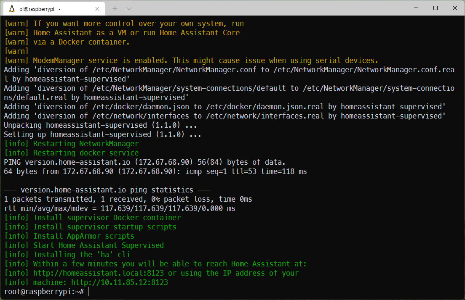Click '64 bytes from 172.67.68.90' line

click(x=155, y=171)
